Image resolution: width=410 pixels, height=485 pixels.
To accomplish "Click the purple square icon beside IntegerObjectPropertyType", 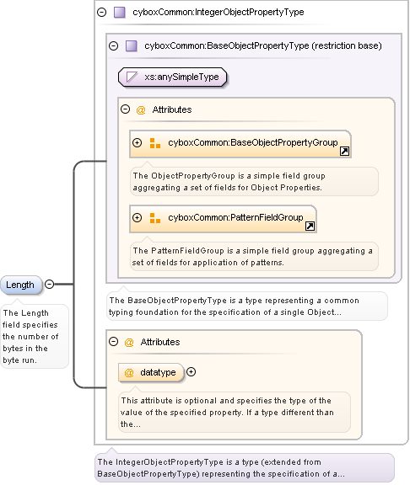I will [x=119, y=13].
